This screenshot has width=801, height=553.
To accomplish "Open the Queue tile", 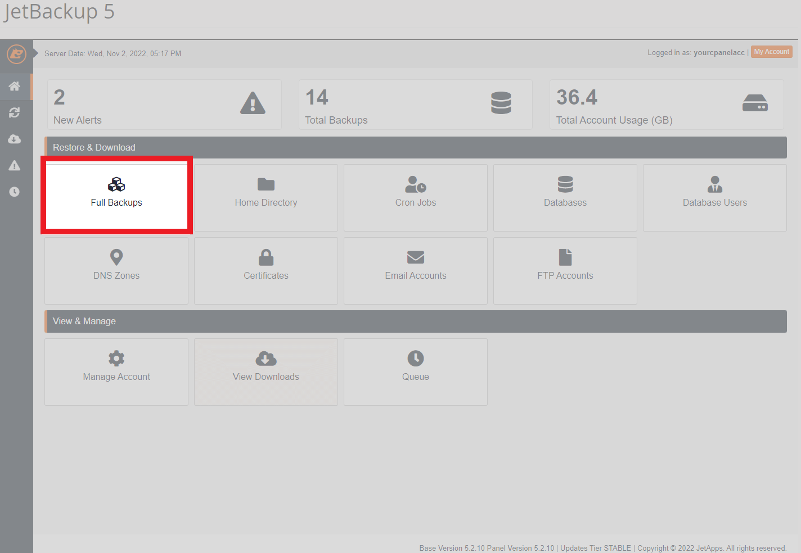I will click(x=416, y=371).
